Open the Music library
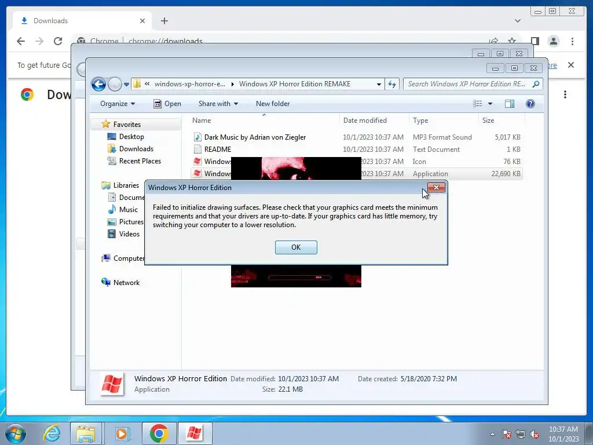 click(x=128, y=210)
